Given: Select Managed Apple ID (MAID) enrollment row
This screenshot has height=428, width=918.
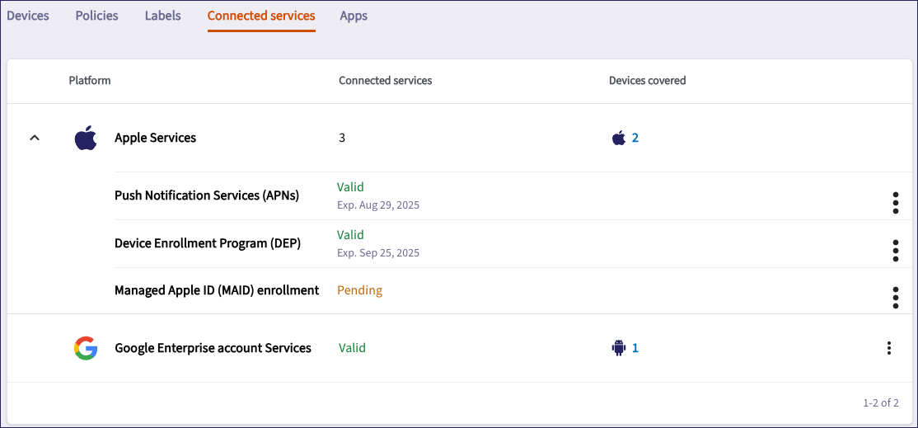Looking at the screenshot, I should click(217, 290).
